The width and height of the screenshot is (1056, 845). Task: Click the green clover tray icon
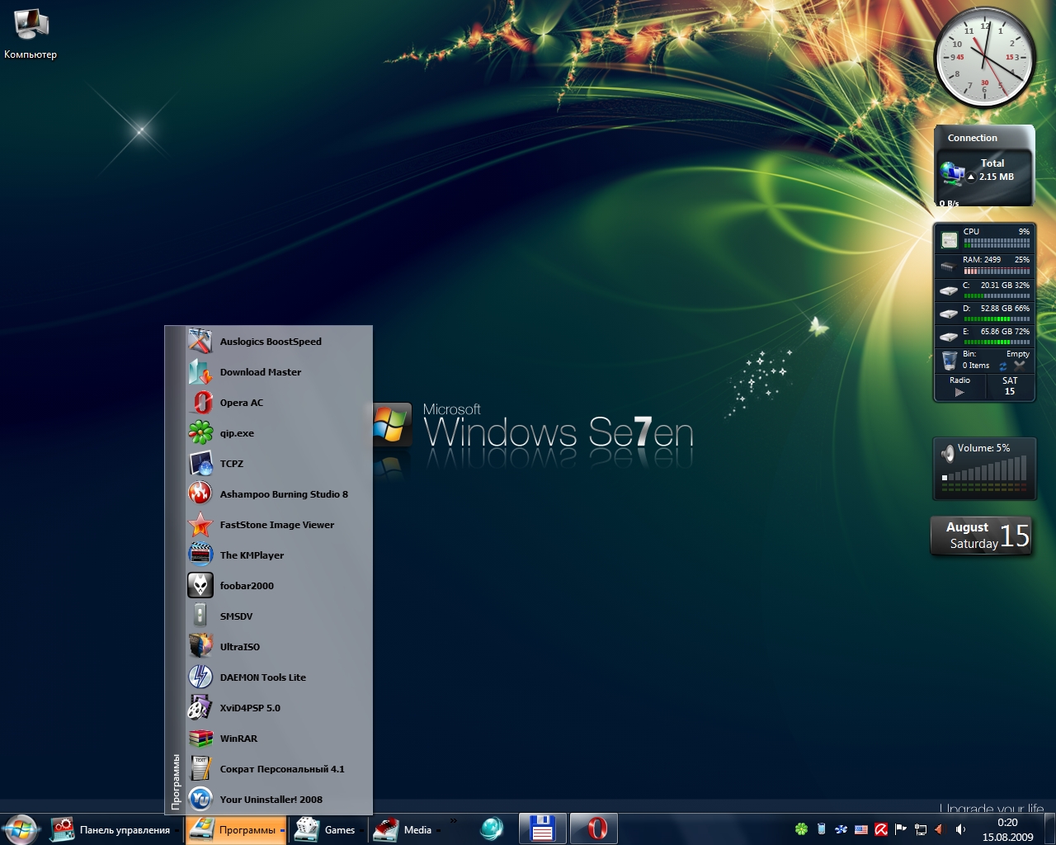pos(801,829)
